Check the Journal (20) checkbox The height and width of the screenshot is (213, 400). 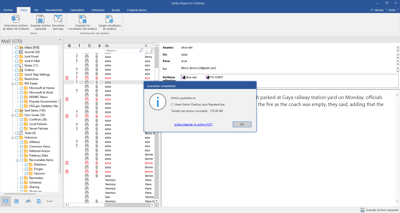17,52
